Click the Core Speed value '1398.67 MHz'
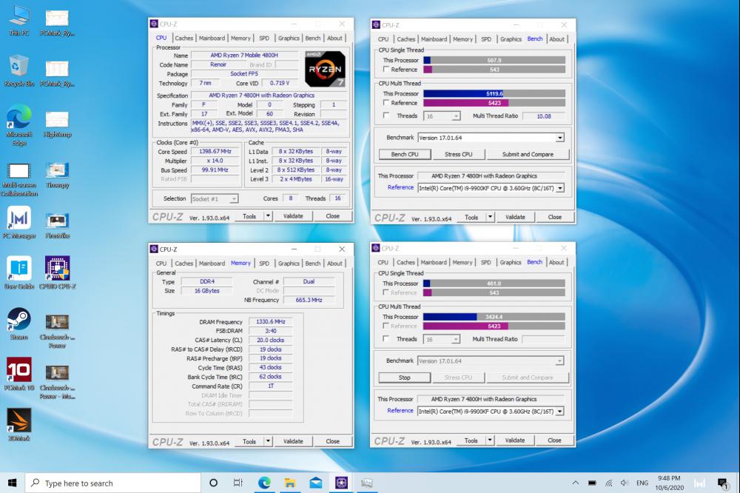740x493 pixels. pyautogui.click(x=215, y=152)
